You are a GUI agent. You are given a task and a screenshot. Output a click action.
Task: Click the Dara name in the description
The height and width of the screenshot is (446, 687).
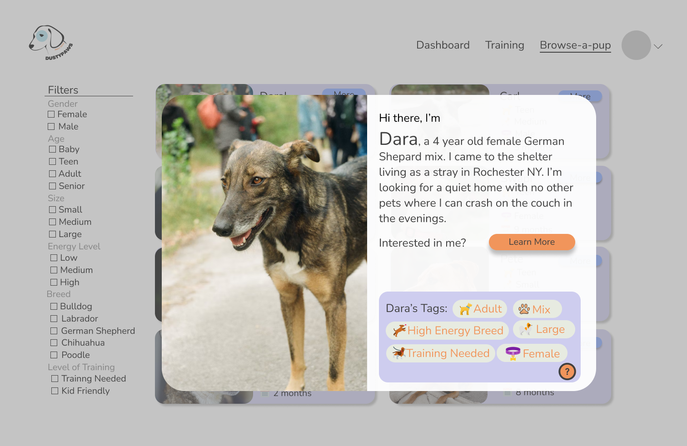click(x=398, y=139)
